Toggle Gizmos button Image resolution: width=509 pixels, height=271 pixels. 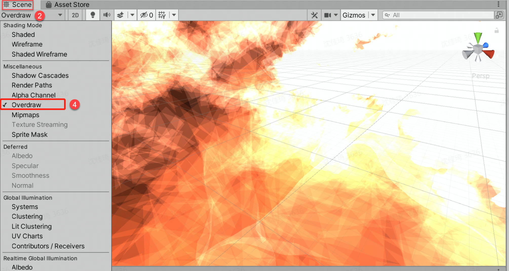[354, 15]
